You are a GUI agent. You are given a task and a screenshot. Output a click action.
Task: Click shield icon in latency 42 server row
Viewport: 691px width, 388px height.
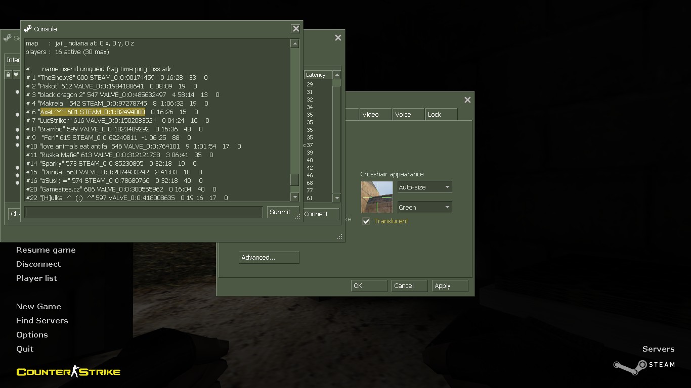click(17, 168)
